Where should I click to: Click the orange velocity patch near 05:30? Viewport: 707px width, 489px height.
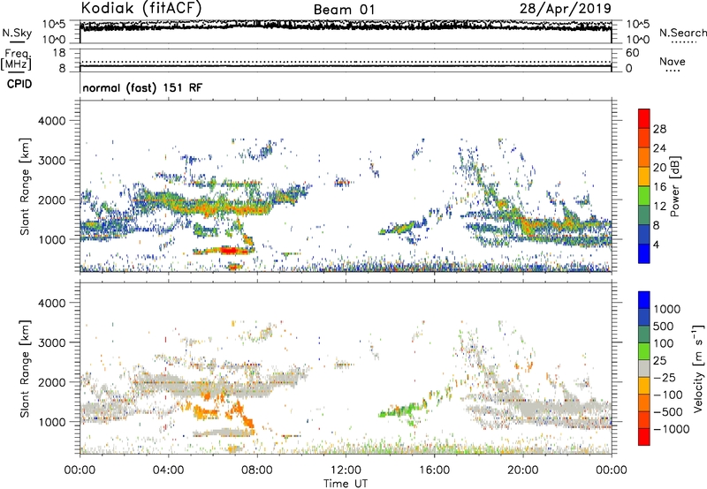tap(207, 411)
